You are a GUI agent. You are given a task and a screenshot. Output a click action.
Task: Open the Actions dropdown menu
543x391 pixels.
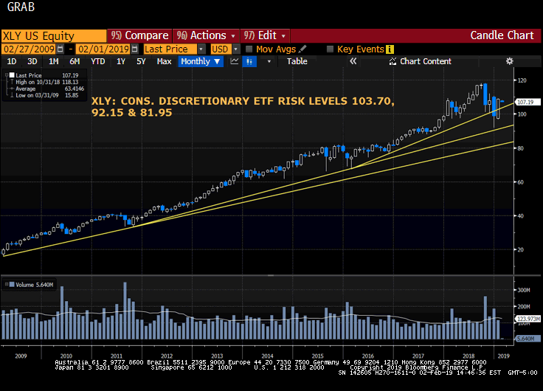tap(206, 35)
